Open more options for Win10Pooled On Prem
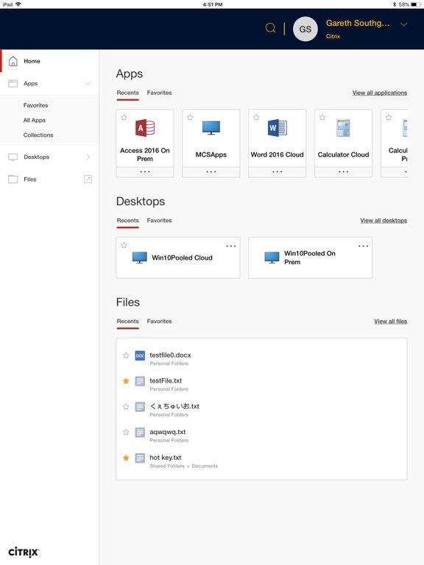Image resolution: width=424 pixels, height=565 pixels. [363, 246]
